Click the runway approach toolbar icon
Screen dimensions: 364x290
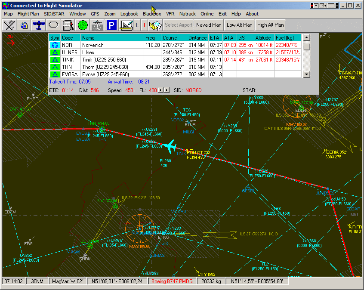(x=97, y=25)
